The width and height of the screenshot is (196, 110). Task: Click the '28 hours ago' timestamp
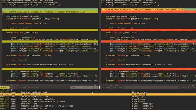(x=138, y=94)
